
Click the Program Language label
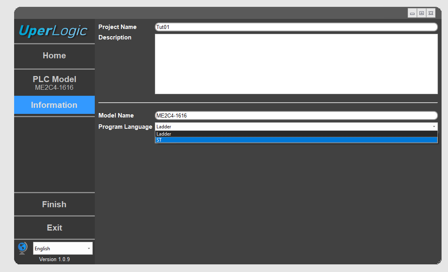[125, 127]
